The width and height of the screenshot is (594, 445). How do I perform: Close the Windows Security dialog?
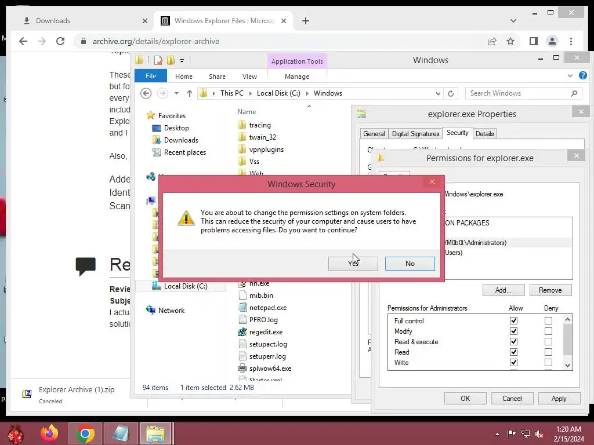point(432,182)
